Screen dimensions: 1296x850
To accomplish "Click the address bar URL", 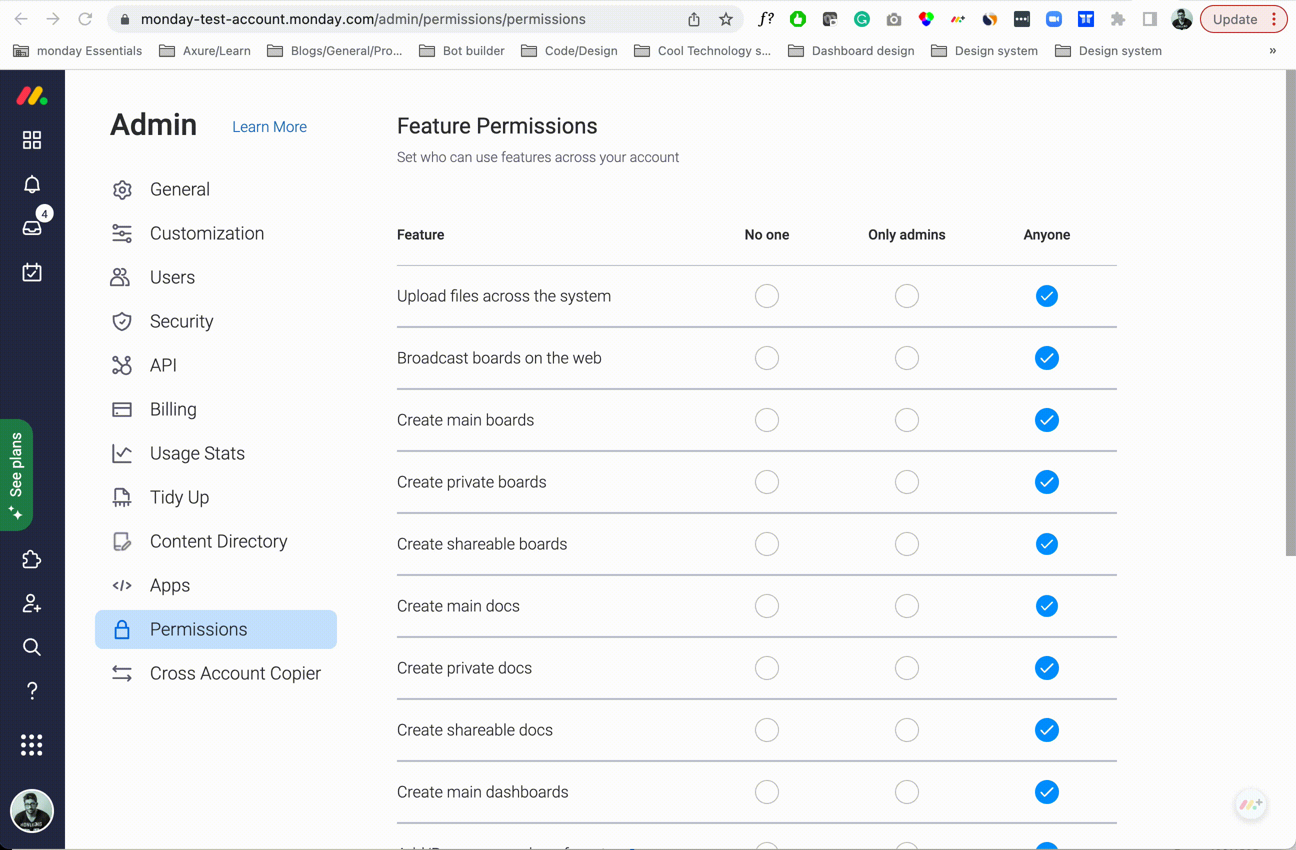I will click(x=363, y=19).
